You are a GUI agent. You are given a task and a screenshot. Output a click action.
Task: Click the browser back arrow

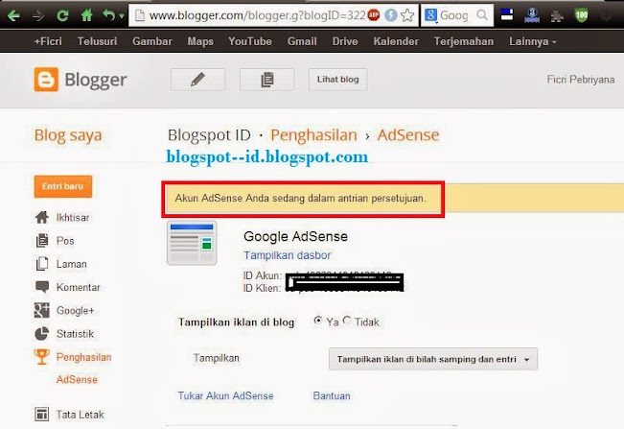click(14, 16)
